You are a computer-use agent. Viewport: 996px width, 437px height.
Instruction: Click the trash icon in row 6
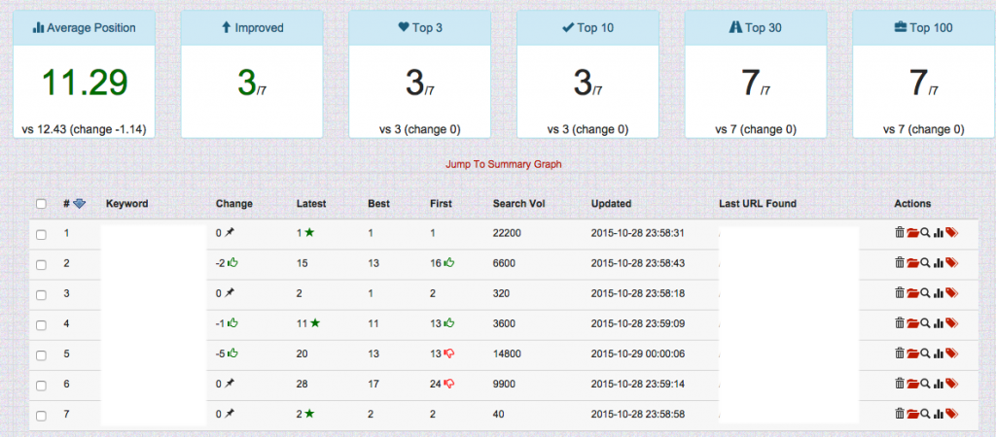[900, 384]
